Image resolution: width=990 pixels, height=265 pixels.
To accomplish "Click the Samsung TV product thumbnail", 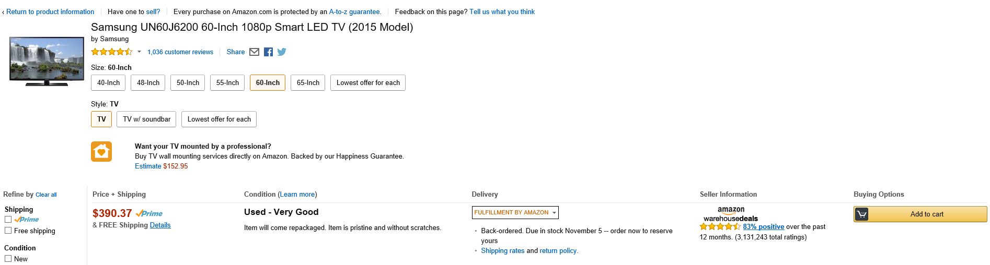I will tap(47, 61).
